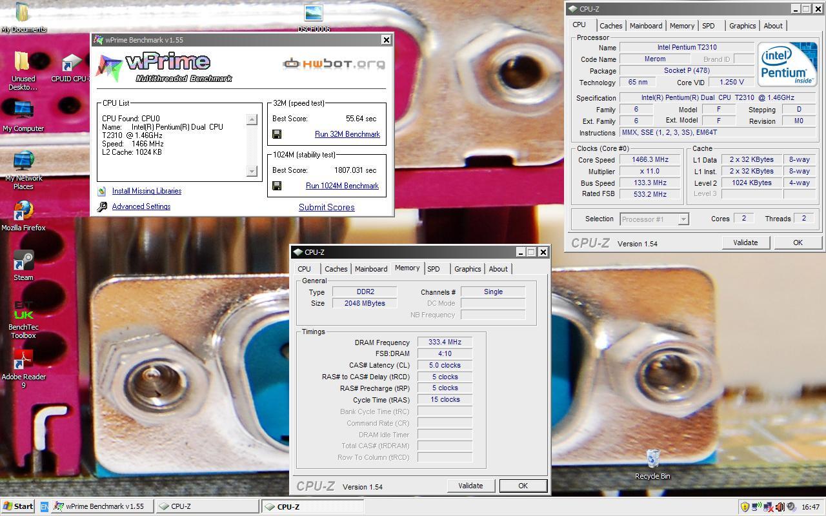Switch to the Caches tab in the Memory window
The image size is (826, 516).
(336, 269)
